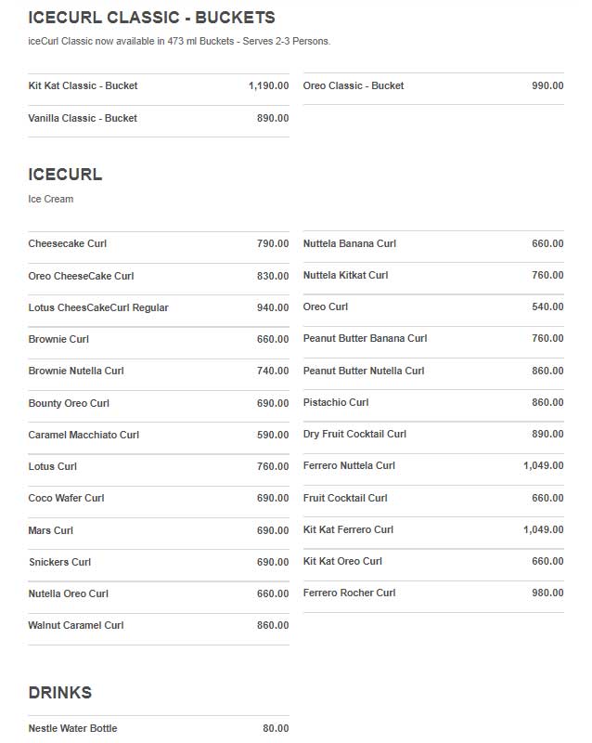This screenshot has height=743, width=592.
Task: Choose Oreo Classic - Bucket
Action: [433, 85]
